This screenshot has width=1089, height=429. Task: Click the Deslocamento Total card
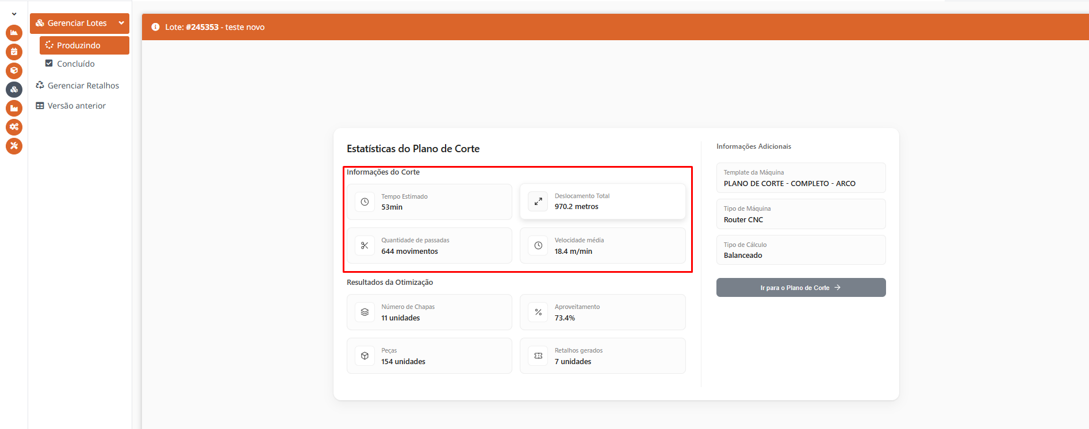[603, 202]
